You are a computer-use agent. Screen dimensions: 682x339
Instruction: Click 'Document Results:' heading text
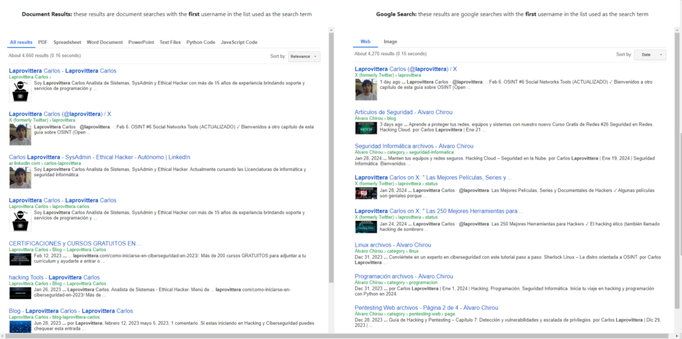click(x=47, y=15)
